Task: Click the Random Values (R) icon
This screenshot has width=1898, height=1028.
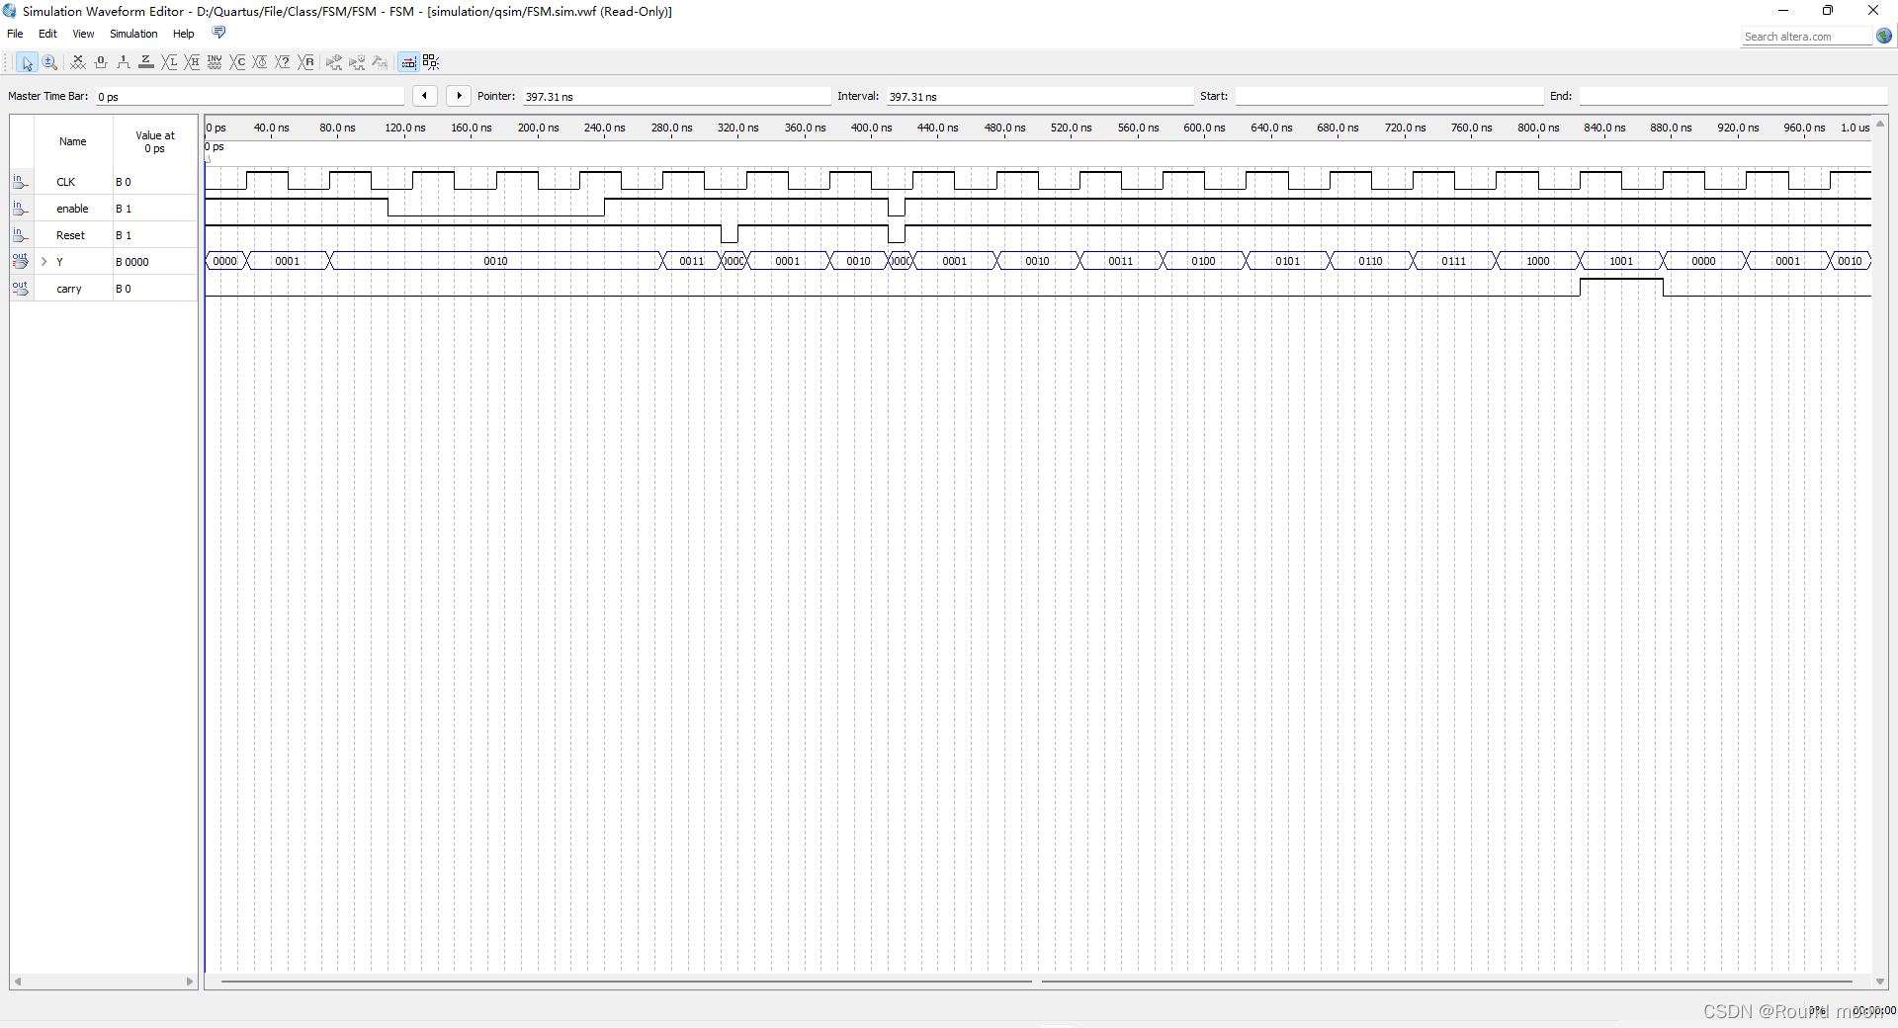Action: click(306, 62)
